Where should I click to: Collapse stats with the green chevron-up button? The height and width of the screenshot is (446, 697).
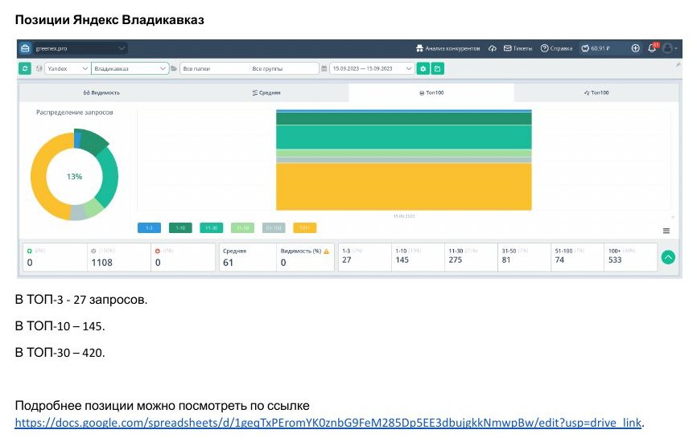pos(668,257)
